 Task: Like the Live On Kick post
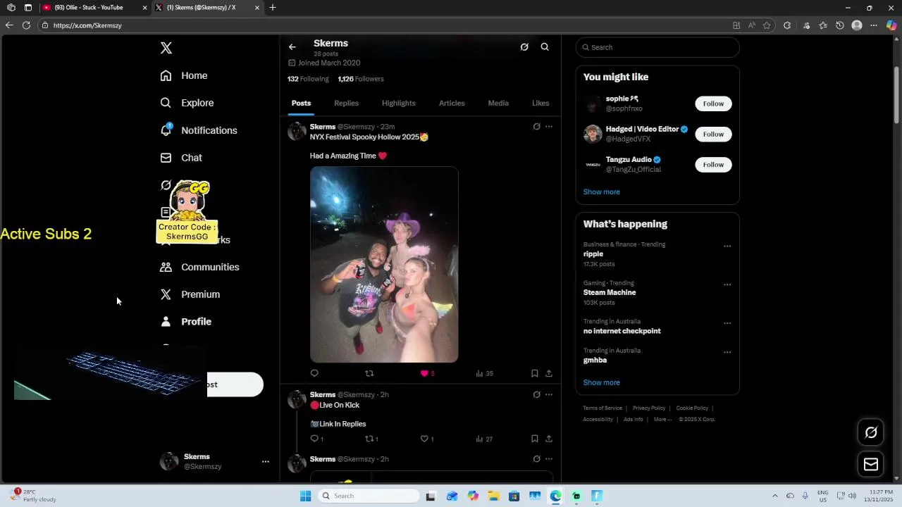(424, 439)
